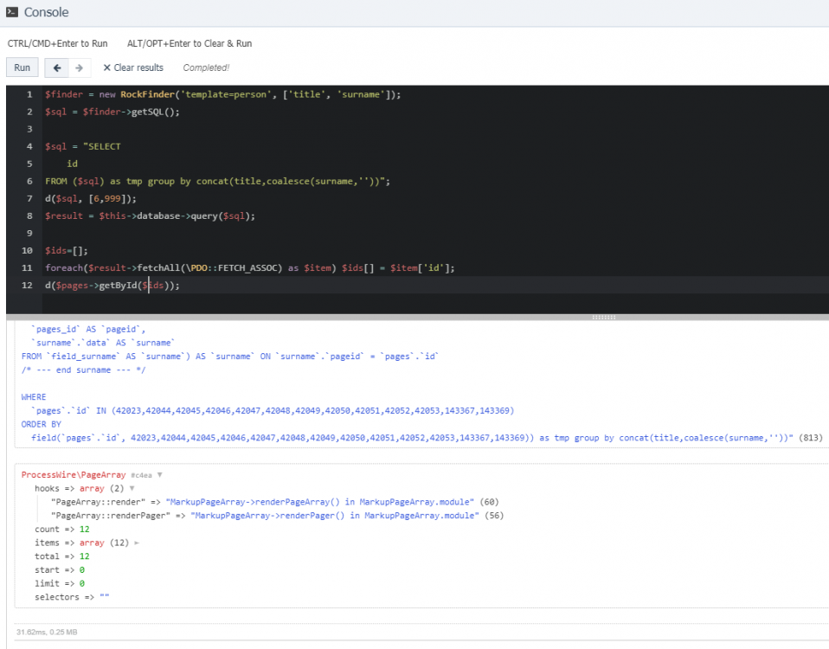Run the console code
This screenshot has width=829, height=649.
[x=22, y=67]
